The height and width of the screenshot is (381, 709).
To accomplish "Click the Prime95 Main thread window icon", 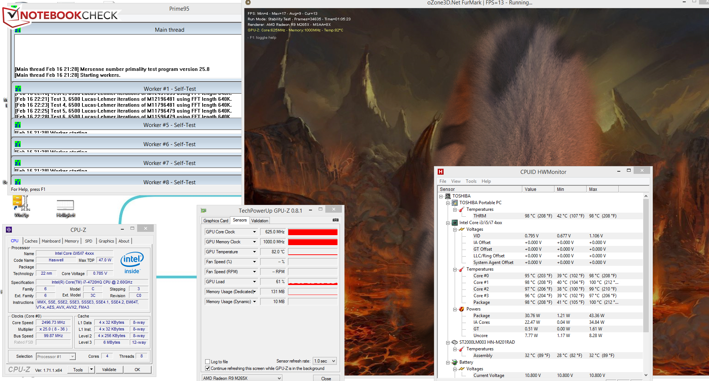I will pyautogui.click(x=18, y=30).
